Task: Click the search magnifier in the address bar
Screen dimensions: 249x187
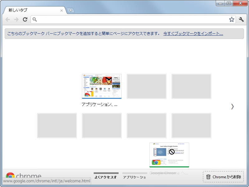Action: pos(35,19)
